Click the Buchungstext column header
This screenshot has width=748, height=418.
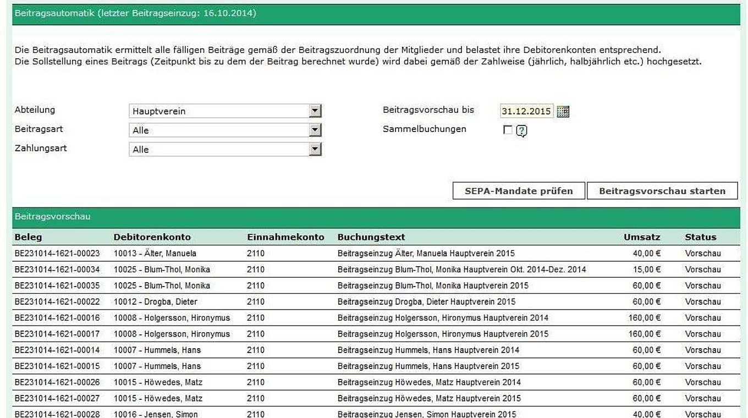click(x=371, y=237)
